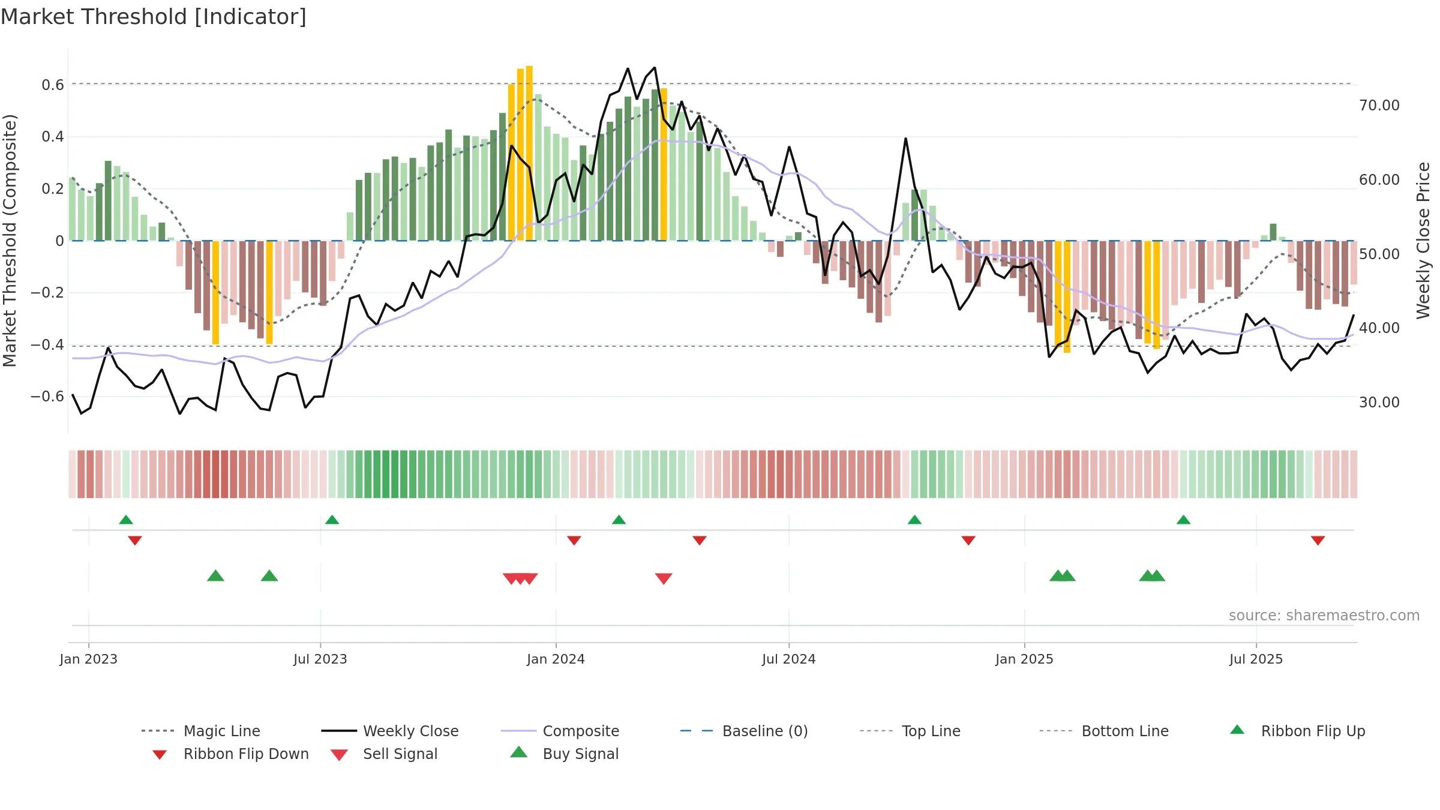The image size is (1440, 810).
Task: Click the ribbon flip up marker after Jan 2024
Action: point(619,520)
